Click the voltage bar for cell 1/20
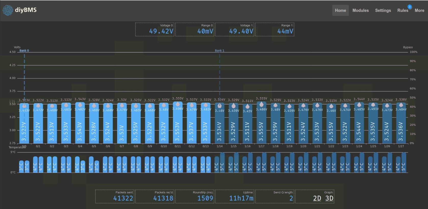The height and width of the screenshot is (209, 428). point(303,123)
